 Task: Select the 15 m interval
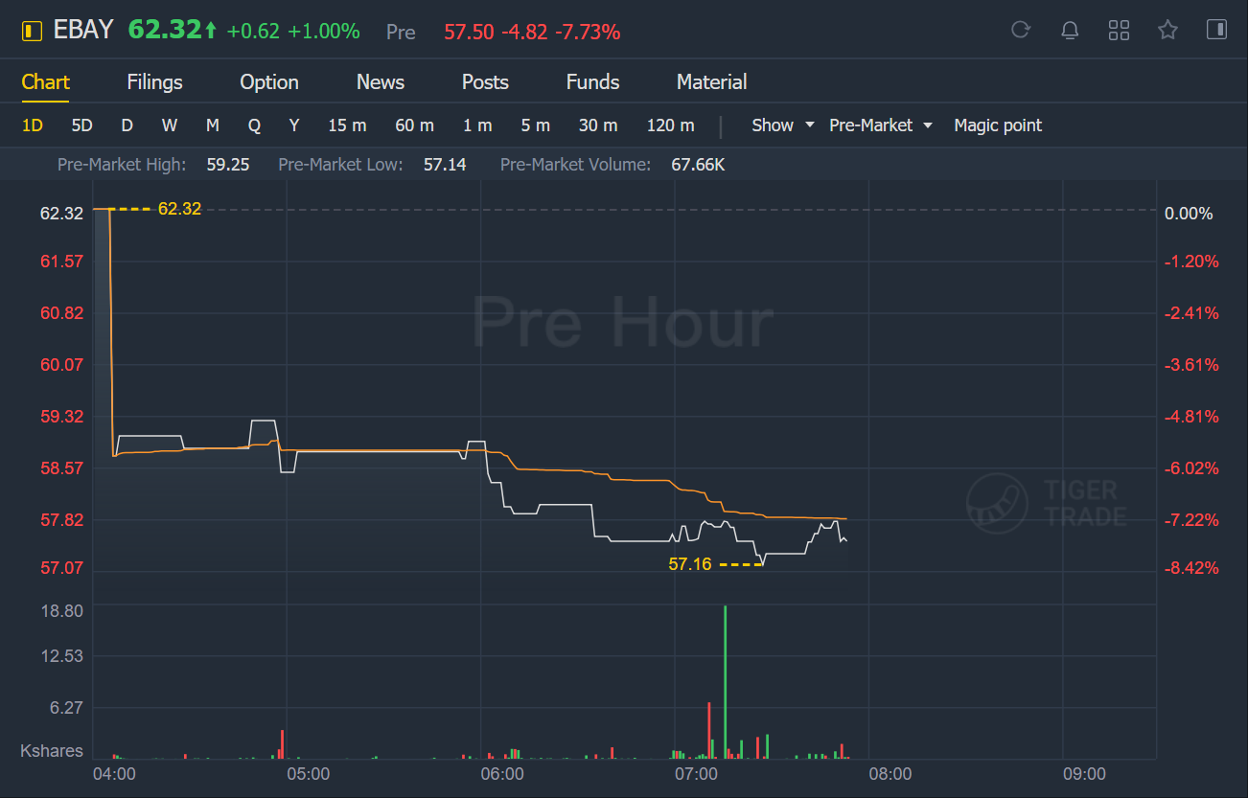tap(347, 125)
